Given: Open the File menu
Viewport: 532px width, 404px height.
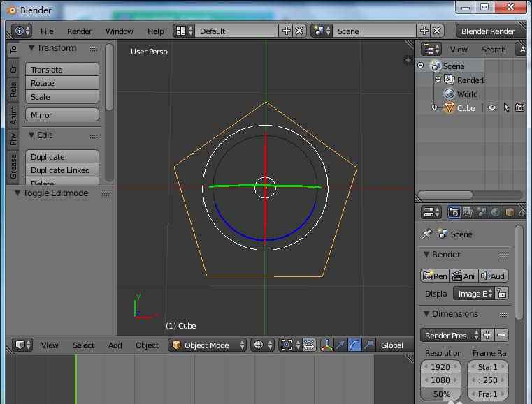Looking at the screenshot, I should (x=47, y=31).
